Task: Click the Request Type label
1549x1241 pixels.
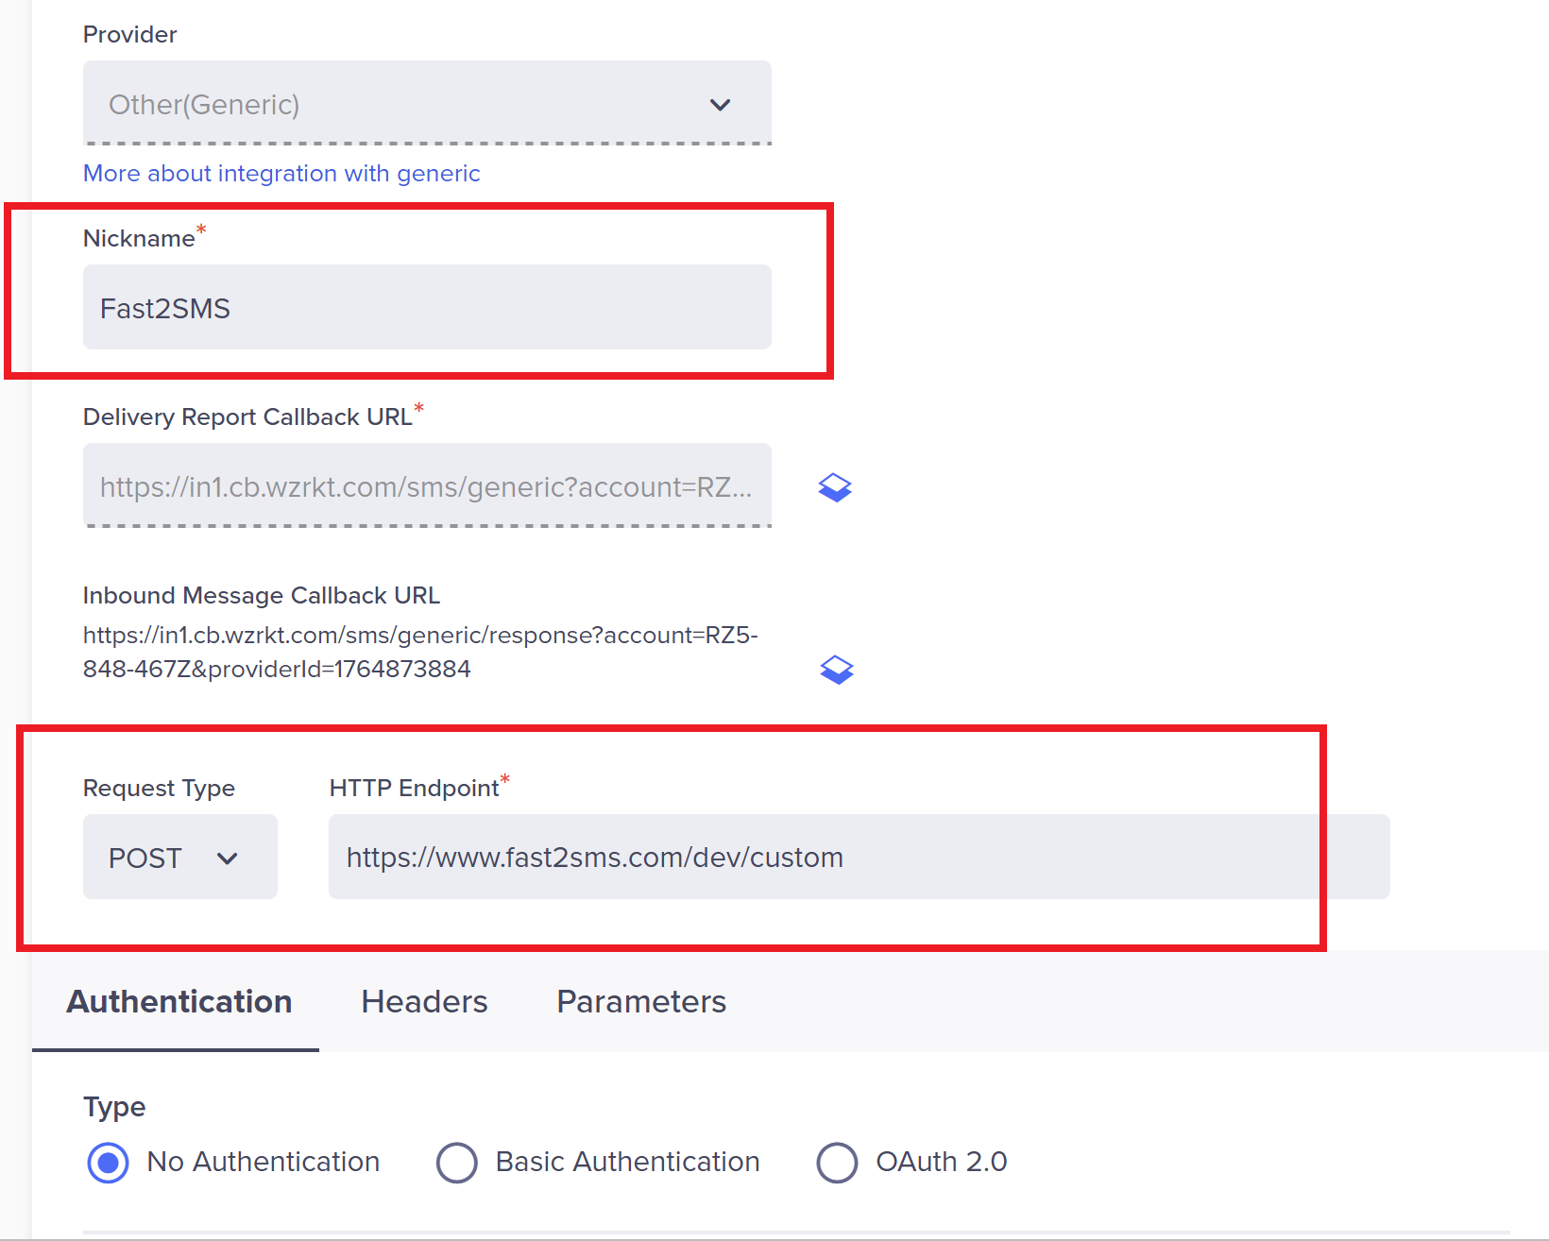Action: click(x=159, y=789)
